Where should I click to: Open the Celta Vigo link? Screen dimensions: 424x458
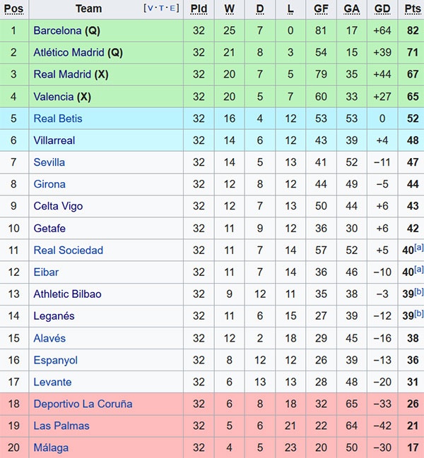[x=58, y=206]
